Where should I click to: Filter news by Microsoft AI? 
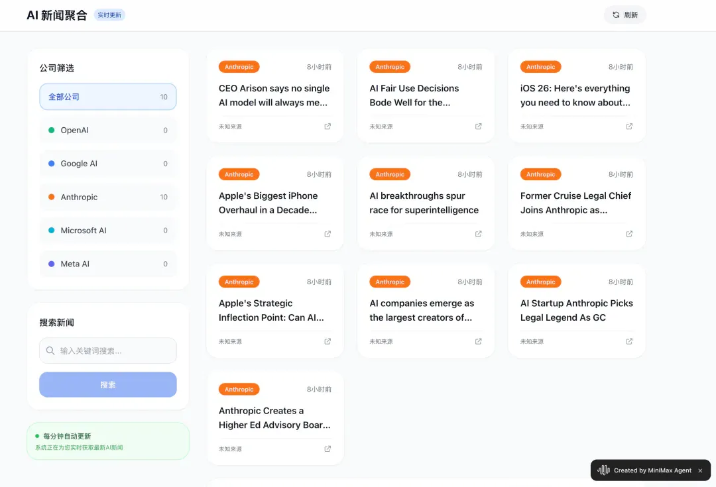coord(108,231)
